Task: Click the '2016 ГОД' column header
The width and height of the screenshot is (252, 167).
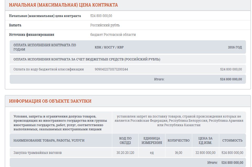Action: [235, 47]
